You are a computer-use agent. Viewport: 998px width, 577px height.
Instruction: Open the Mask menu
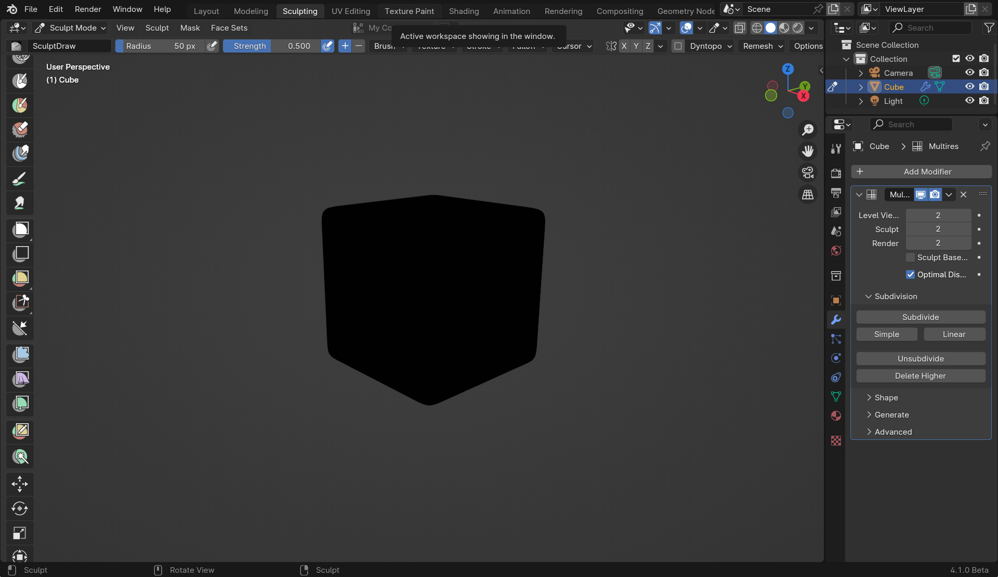point(190,28)
